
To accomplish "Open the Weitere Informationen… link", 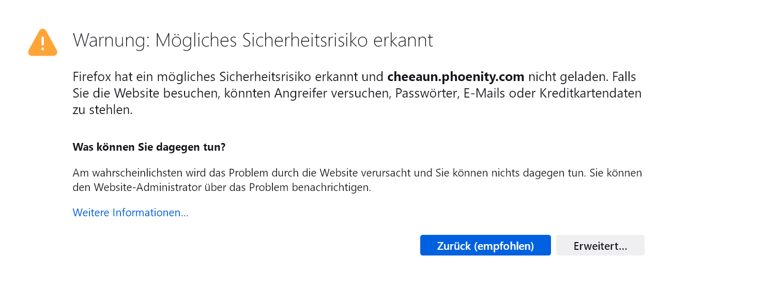I will click(x=130, y=213).
